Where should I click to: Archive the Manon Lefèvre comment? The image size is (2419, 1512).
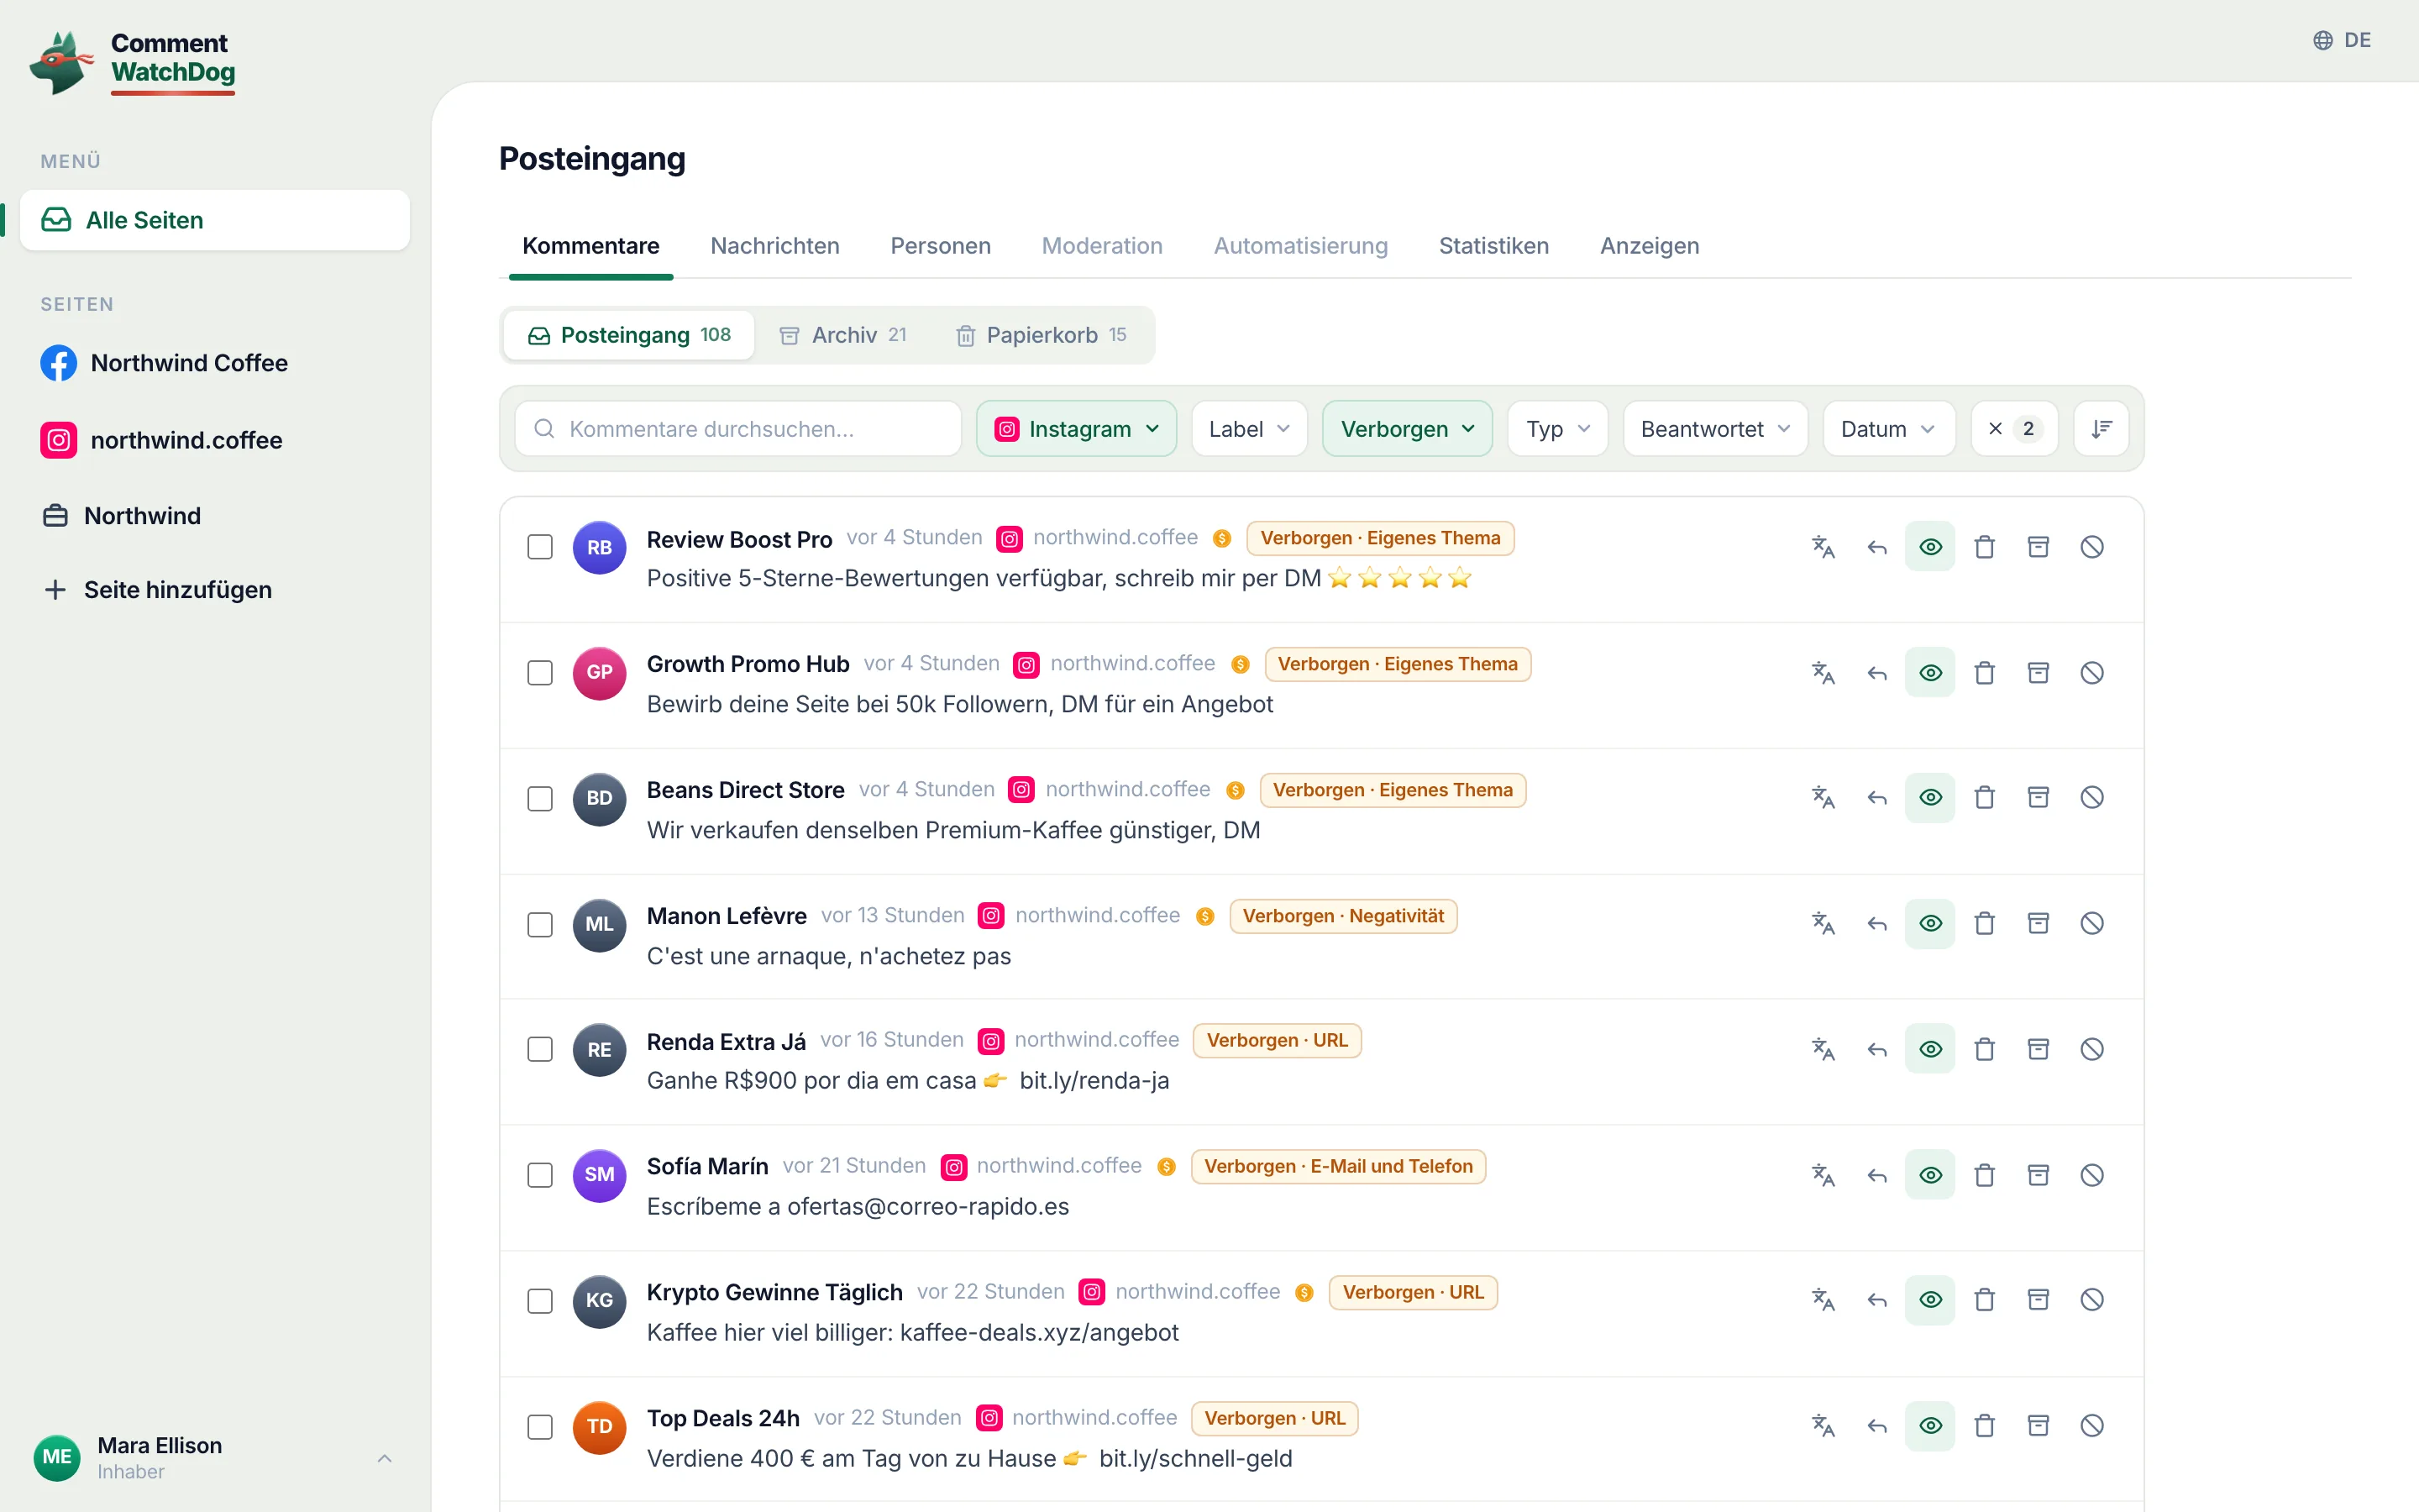(2039, 923)
